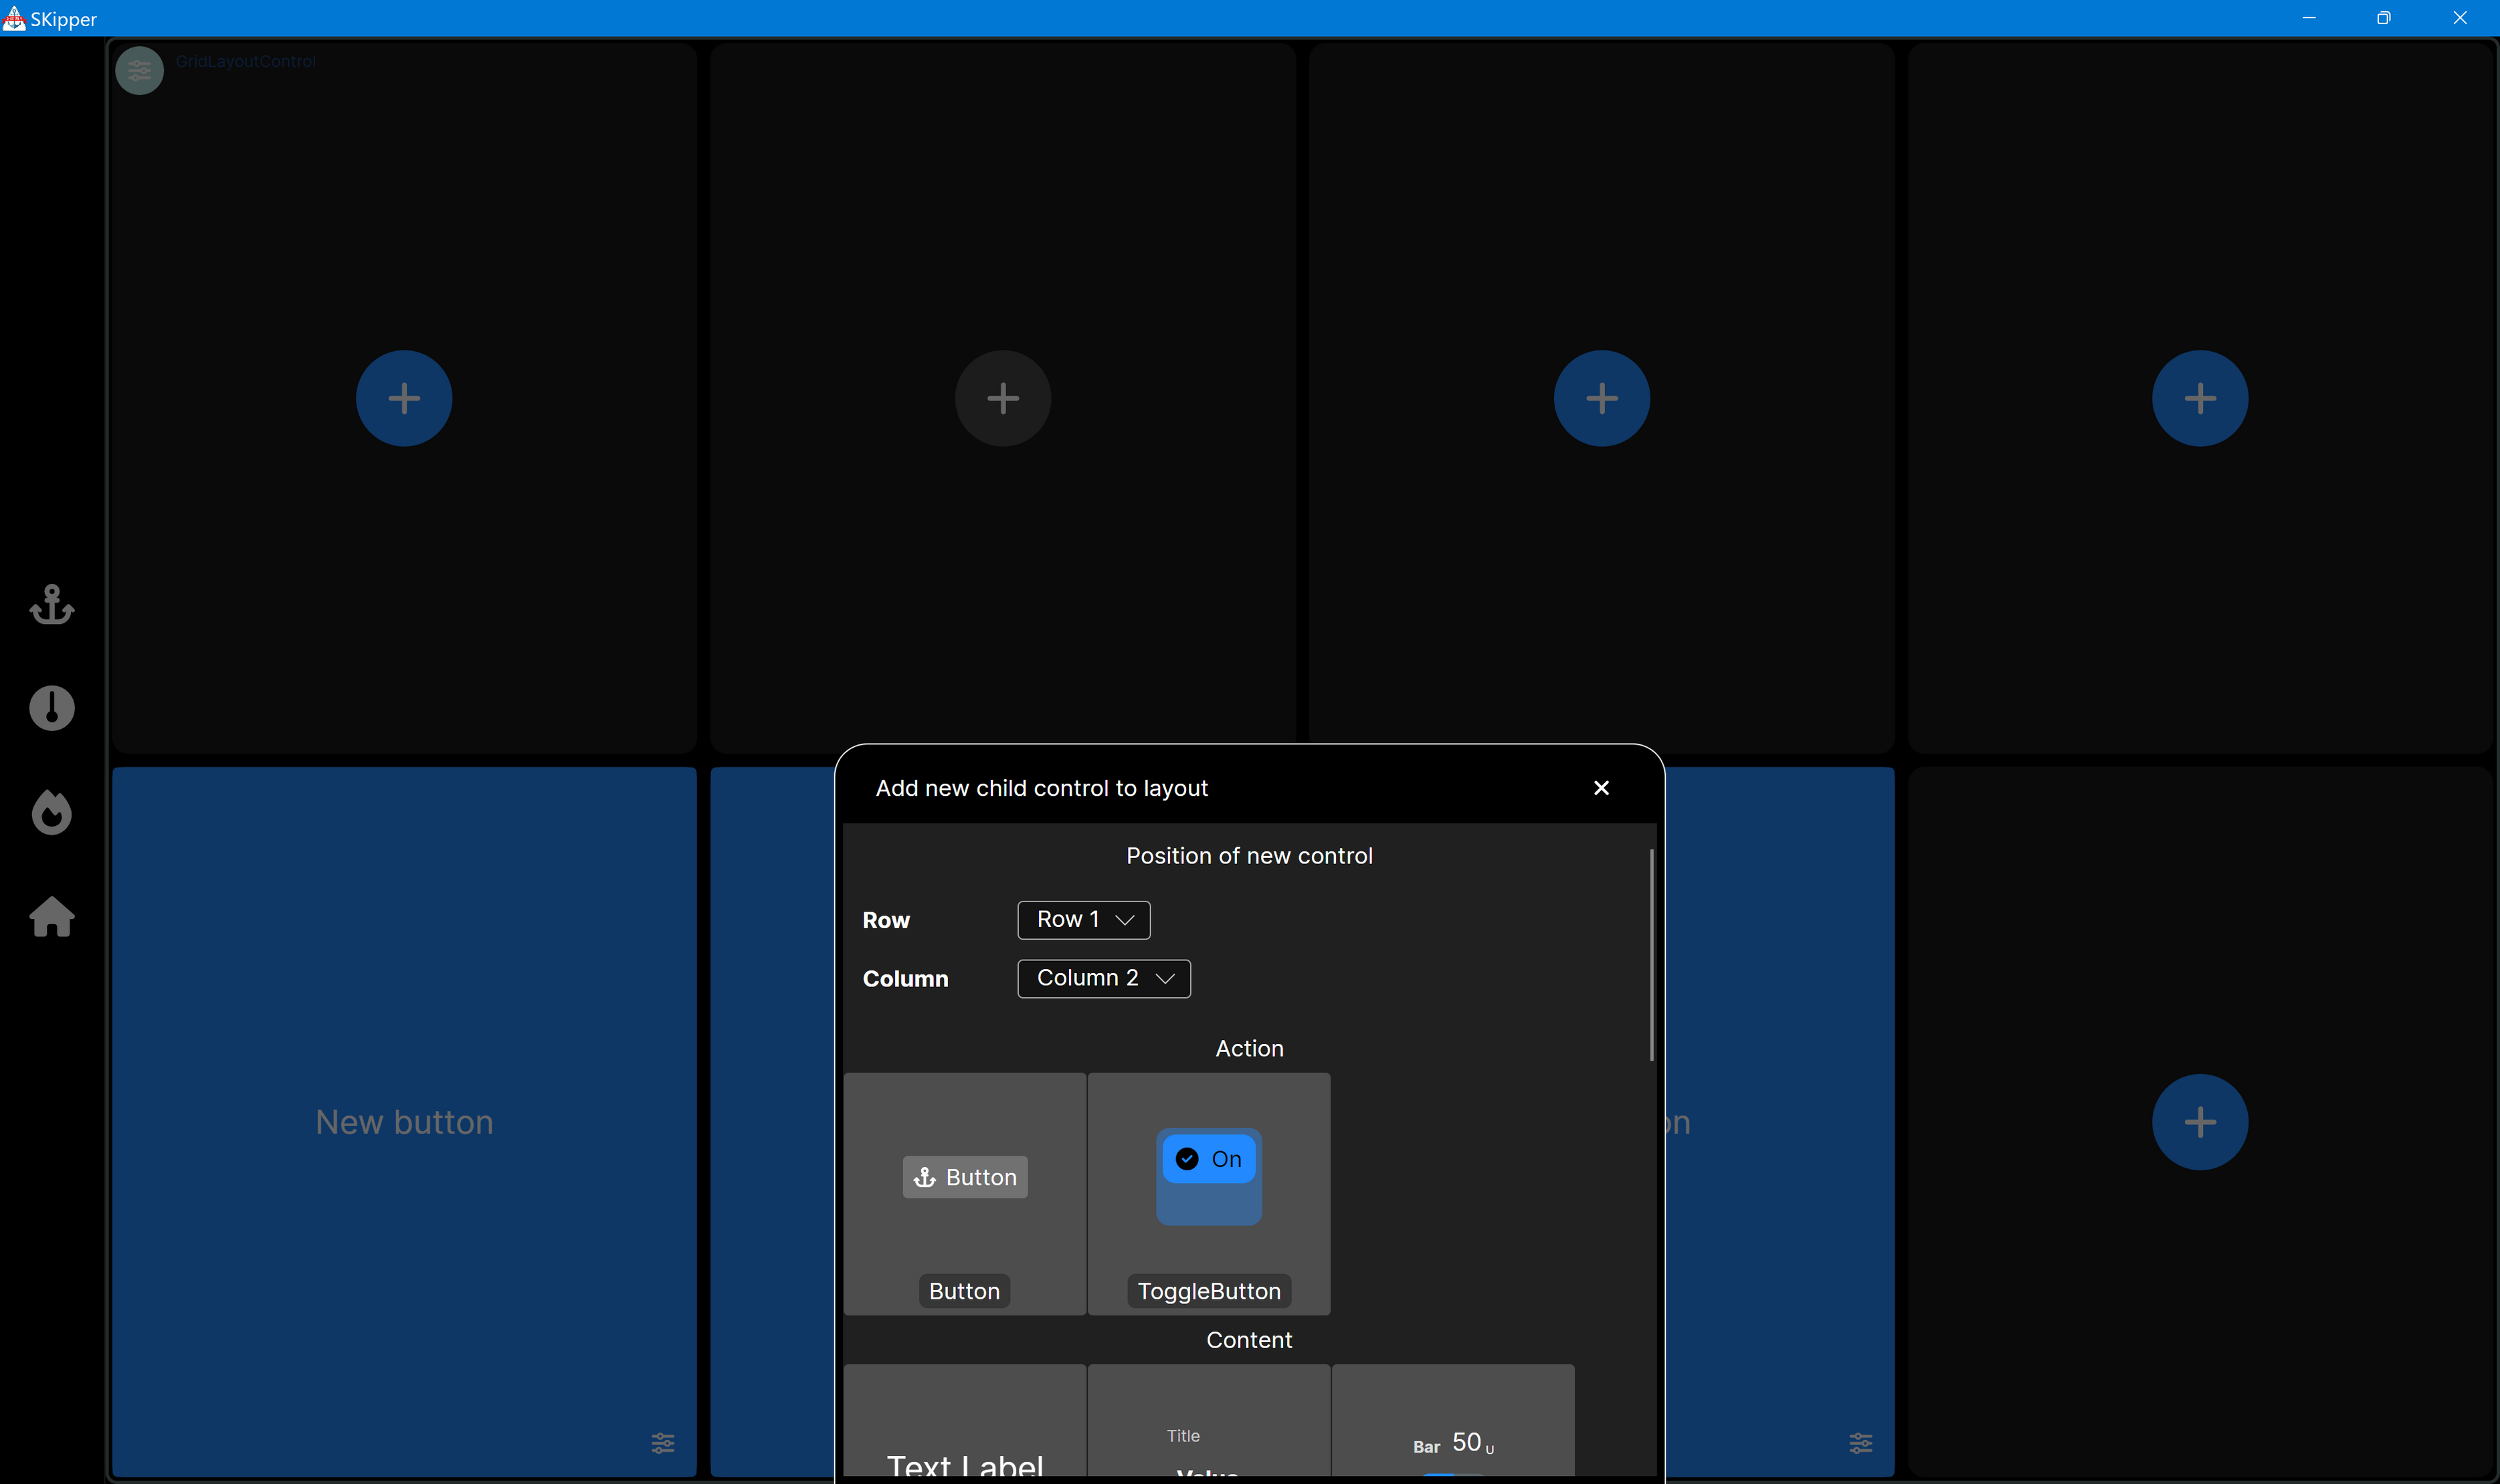2500x1484 pixels.
Task: Close the Add new child control dialog
Action: click(x=1601, y=788)
